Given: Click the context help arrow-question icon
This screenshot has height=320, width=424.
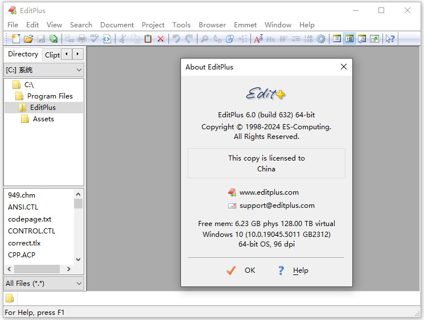Looking at the screenshot, I should pyautogui.click(x=390, y=39).
